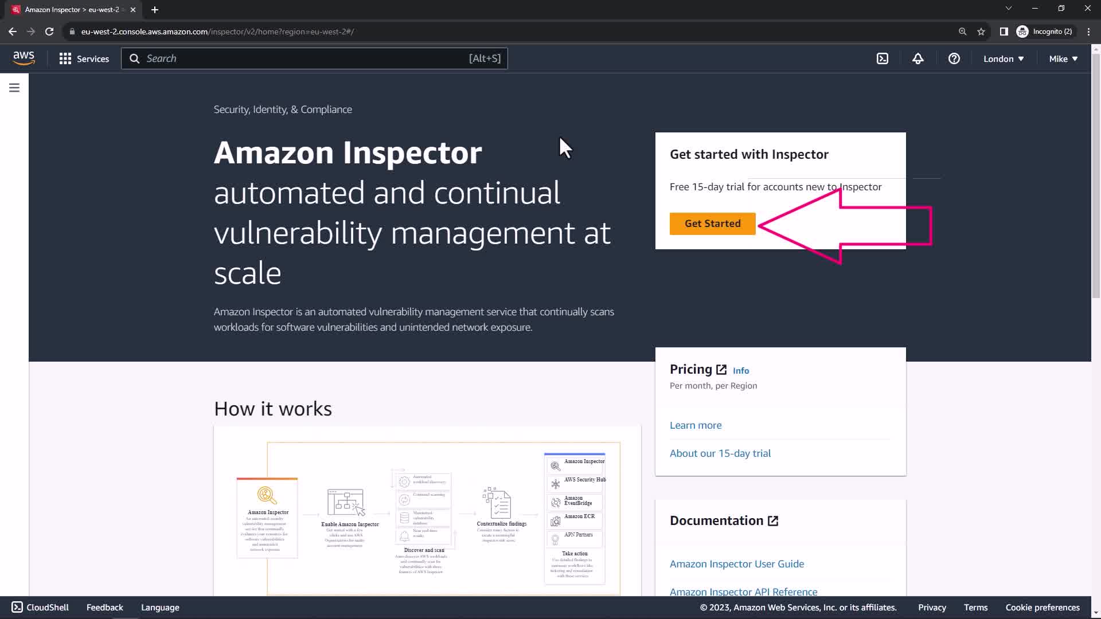The width and height of the screenshot is (1101, 619).
Task: Open the help question mark icon
Action: (954, 58)
